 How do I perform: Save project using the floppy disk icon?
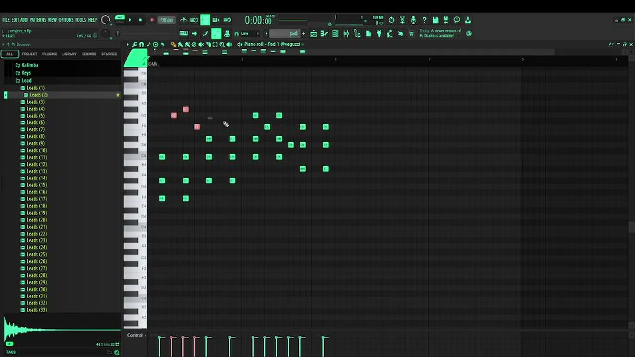pos(435,20)
